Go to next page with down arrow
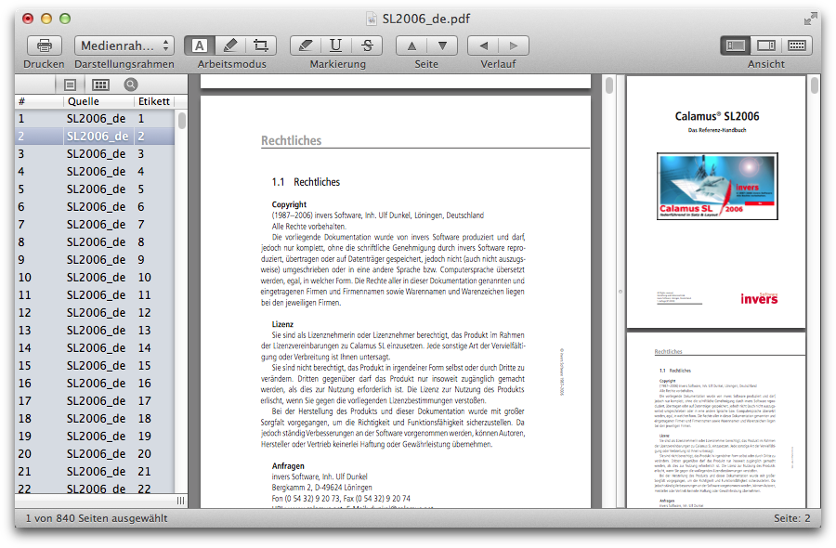836x548 pixels. [x=442, y=46]
